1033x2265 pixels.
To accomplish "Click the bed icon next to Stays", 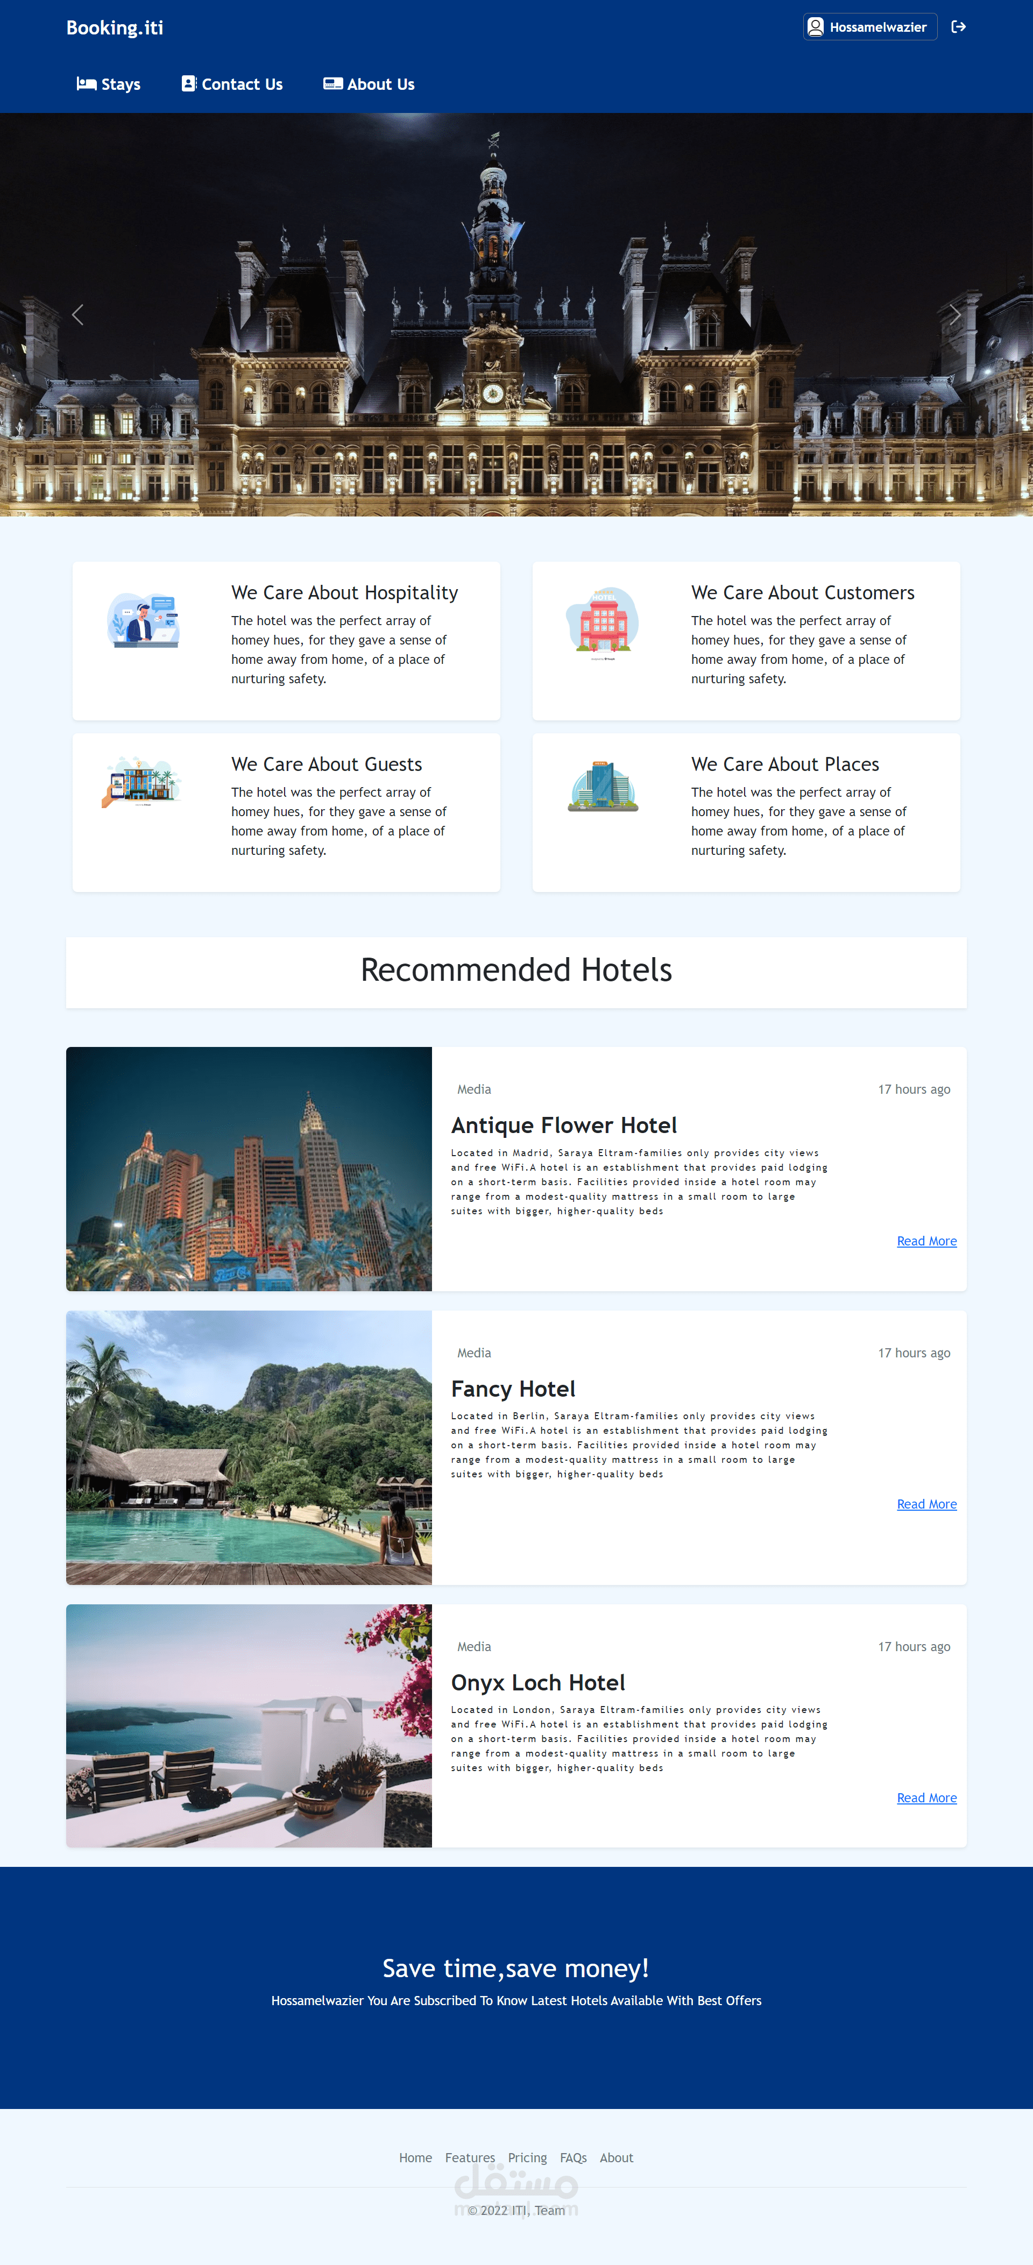I will point(86,83).
